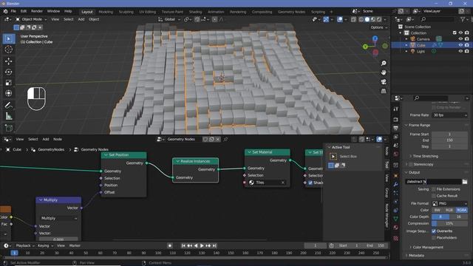This screenshot has height=266, width=473.
Task: Select the Cursor tool in viewport toolbar
Action: [8, 50]
